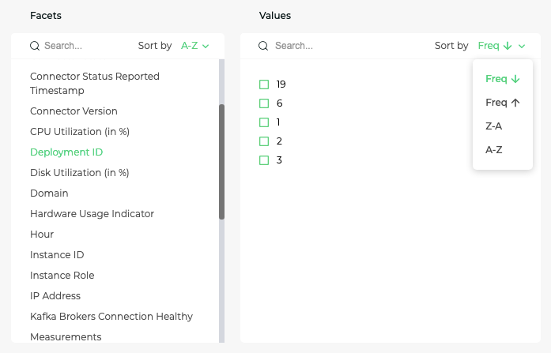Image resolution: width=551 pixels, height=353 pixels.
Task: Select the Deployment ID facet
Action: point(66,152)
